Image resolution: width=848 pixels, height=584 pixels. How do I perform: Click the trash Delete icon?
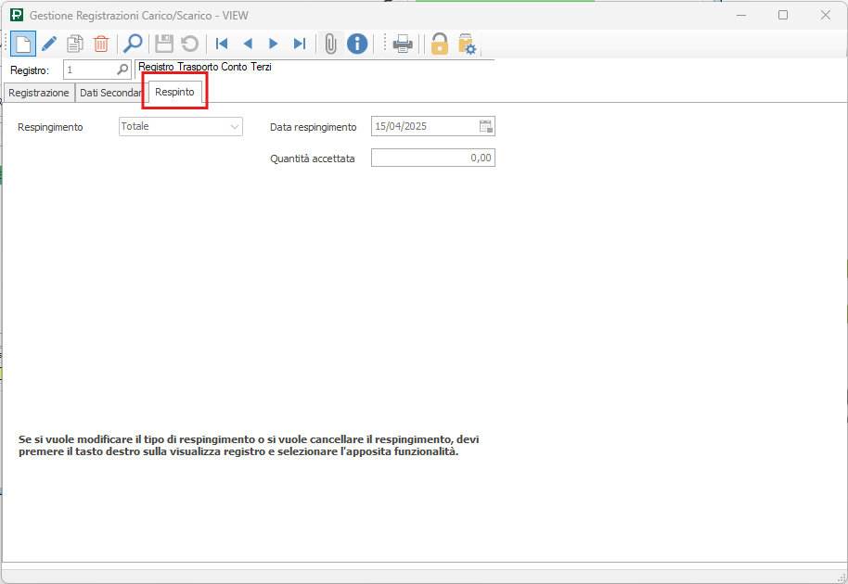point(101,44)
